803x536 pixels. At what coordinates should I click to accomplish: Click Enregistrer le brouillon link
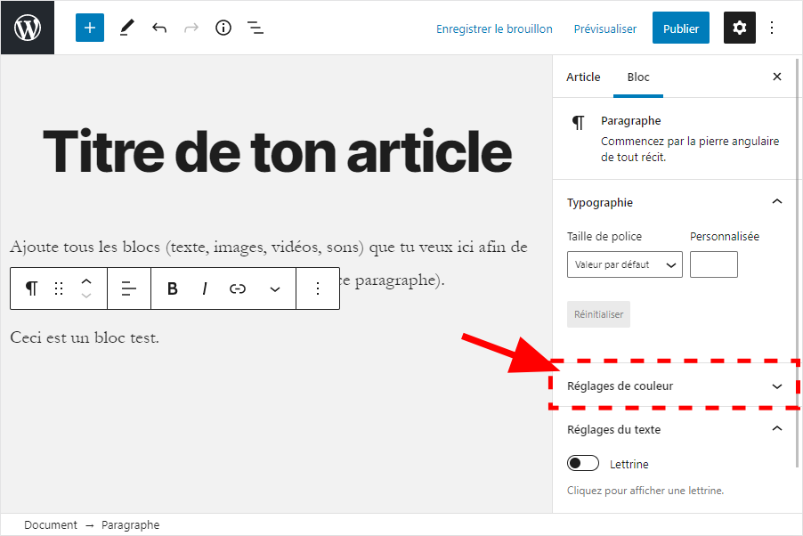(x=494, y=28)
